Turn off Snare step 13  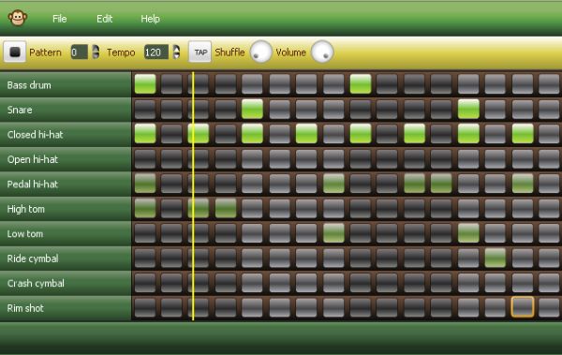click(468, 109)
